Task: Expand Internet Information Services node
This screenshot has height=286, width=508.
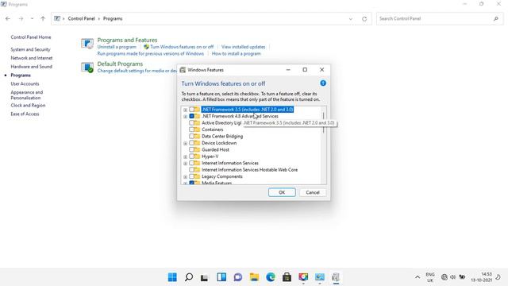Action: 185,164
